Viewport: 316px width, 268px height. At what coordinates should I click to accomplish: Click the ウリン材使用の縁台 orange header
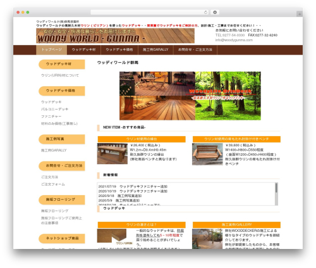point(142,139)
